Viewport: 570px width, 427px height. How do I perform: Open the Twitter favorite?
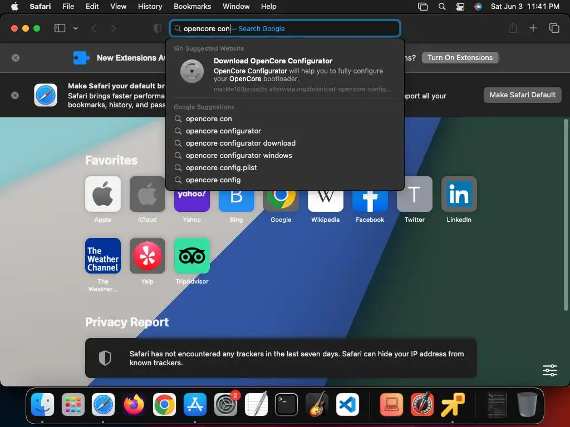point(414,194)
